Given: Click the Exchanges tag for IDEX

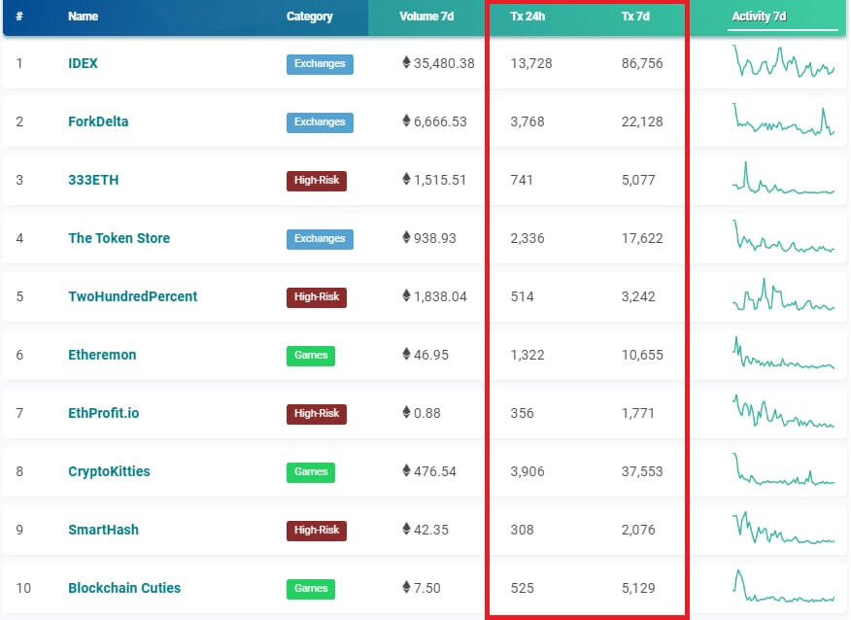Looking at the screenshot, I should (x=320, y=64).
